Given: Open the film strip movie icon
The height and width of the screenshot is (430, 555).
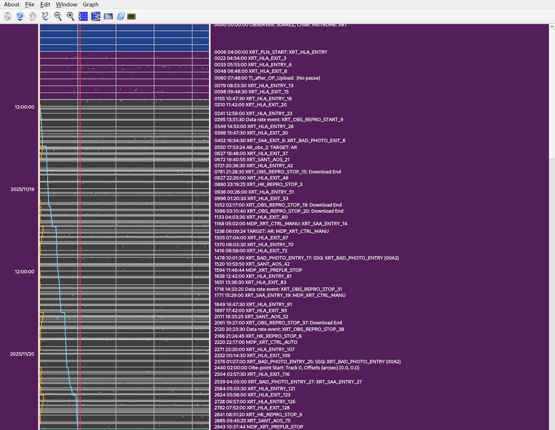Looking at the screenshot, I should point(108,16).
